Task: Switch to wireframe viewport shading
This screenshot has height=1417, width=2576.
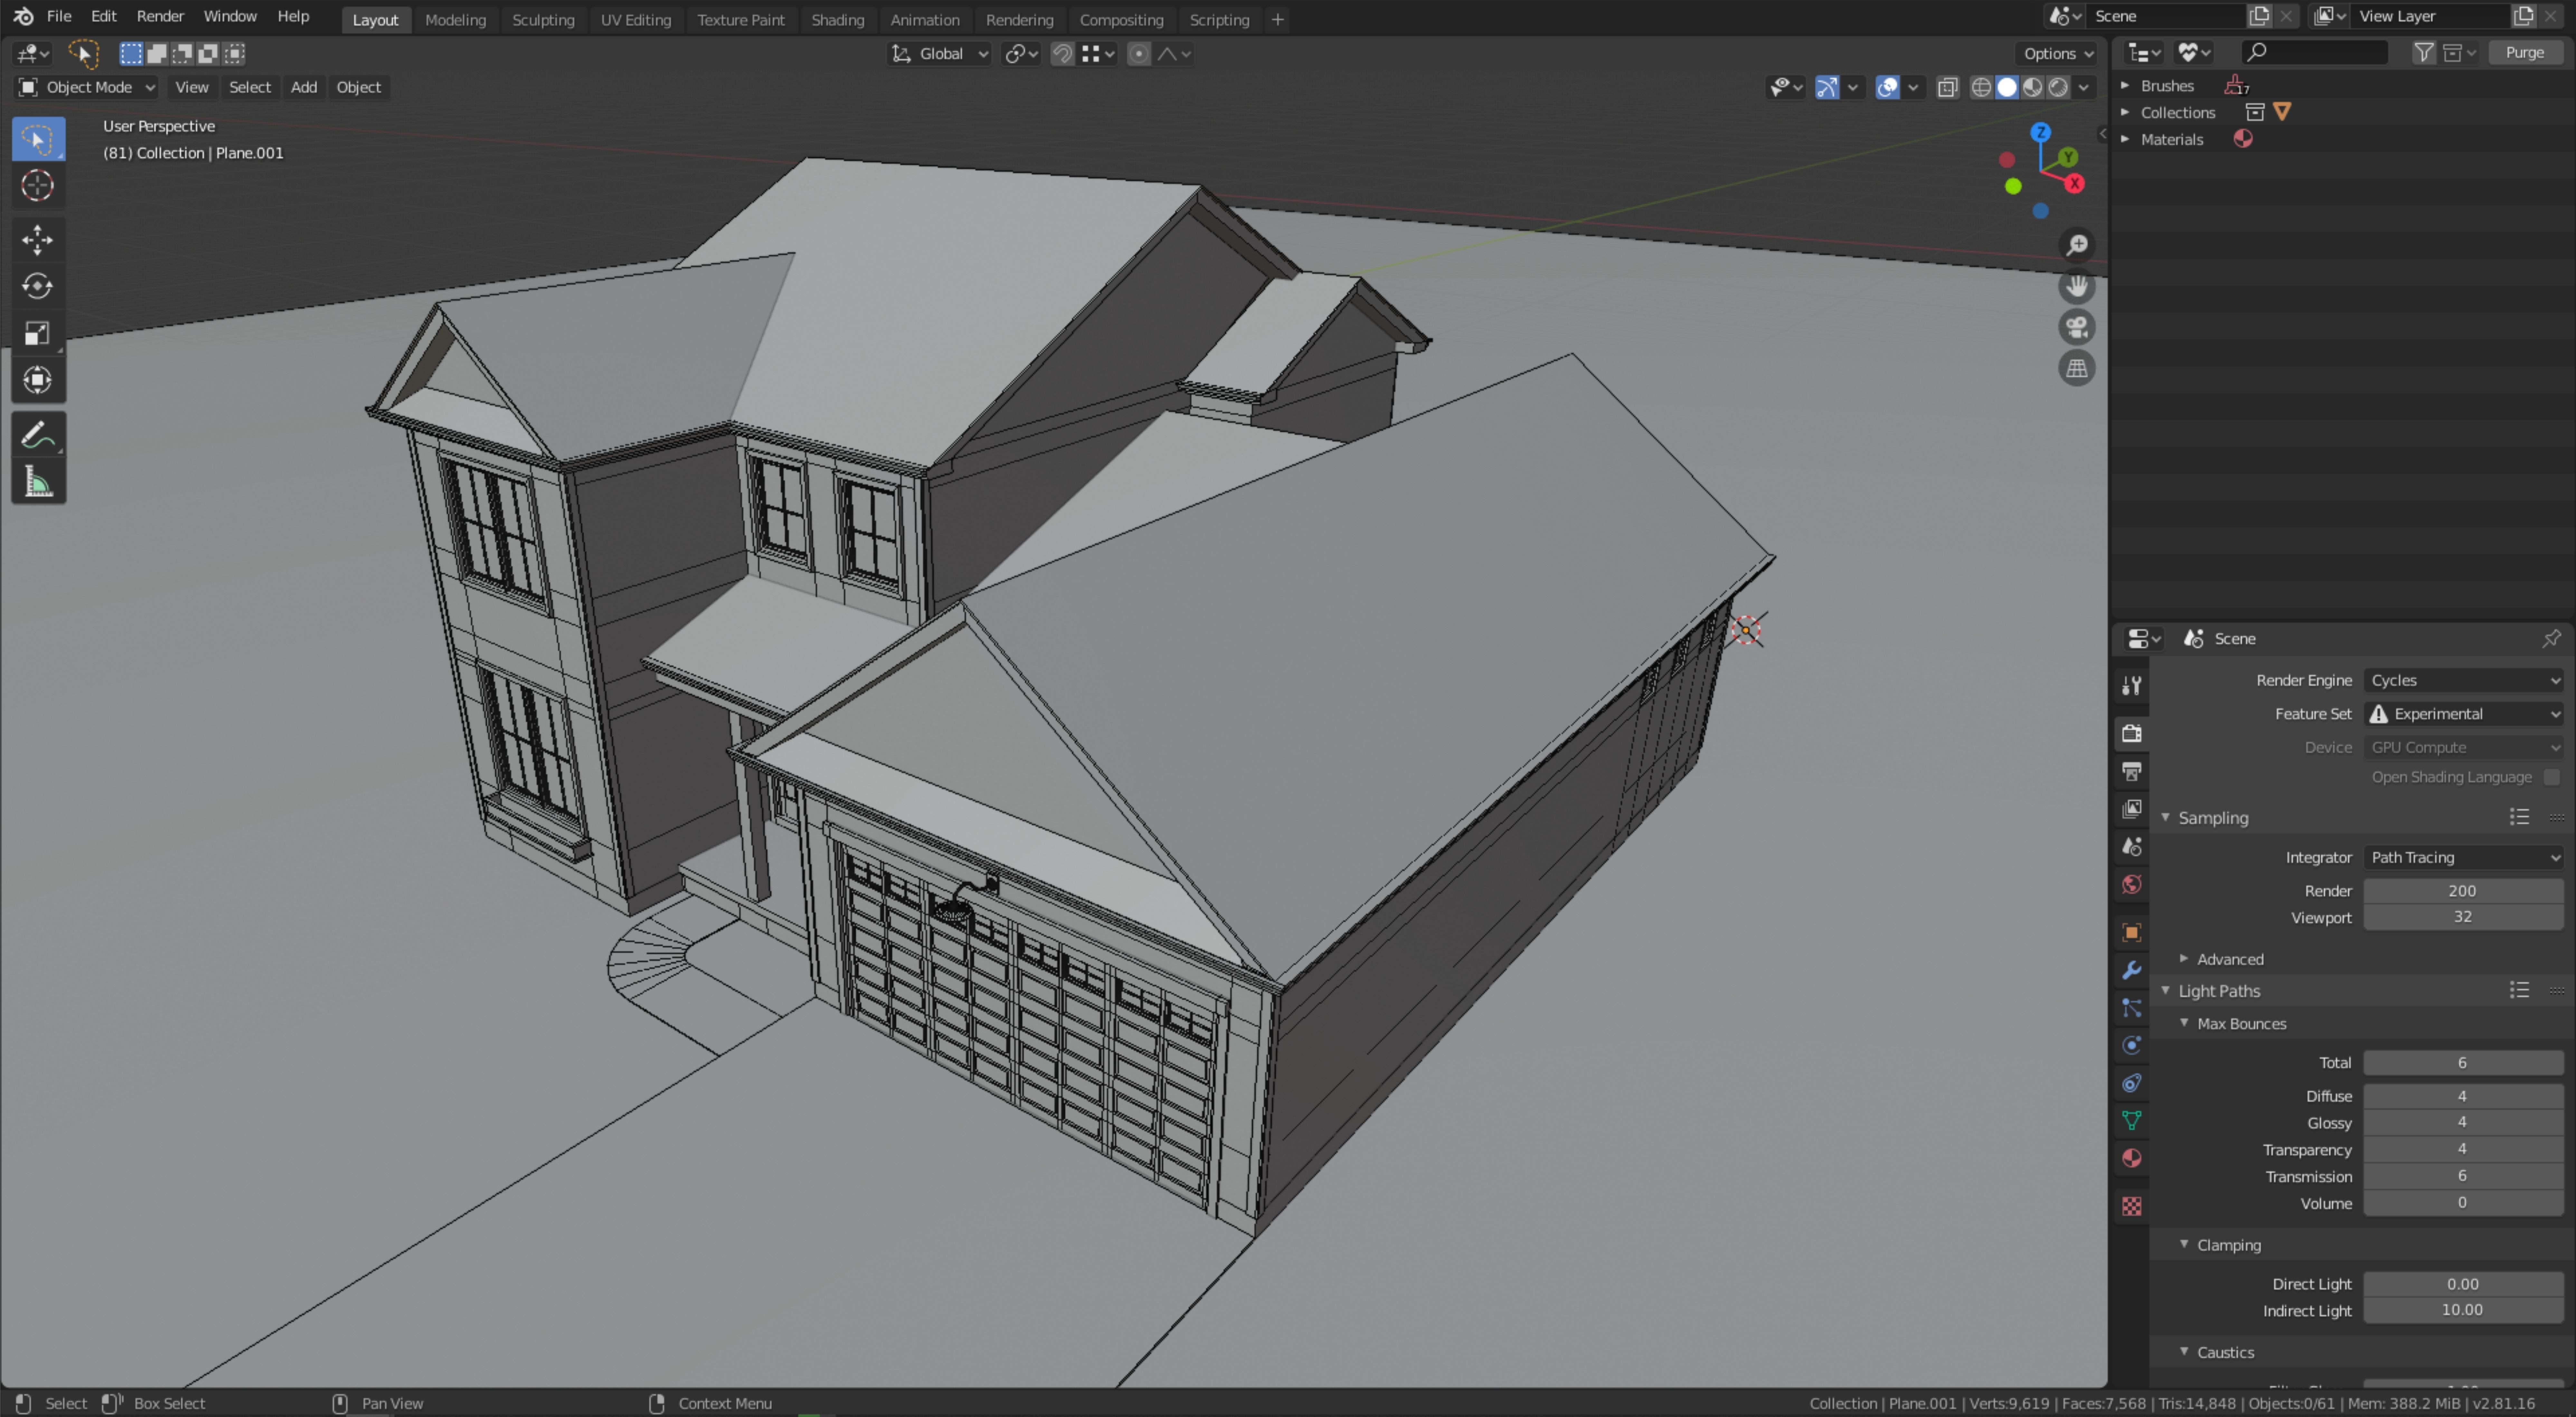Action: 1981,88
